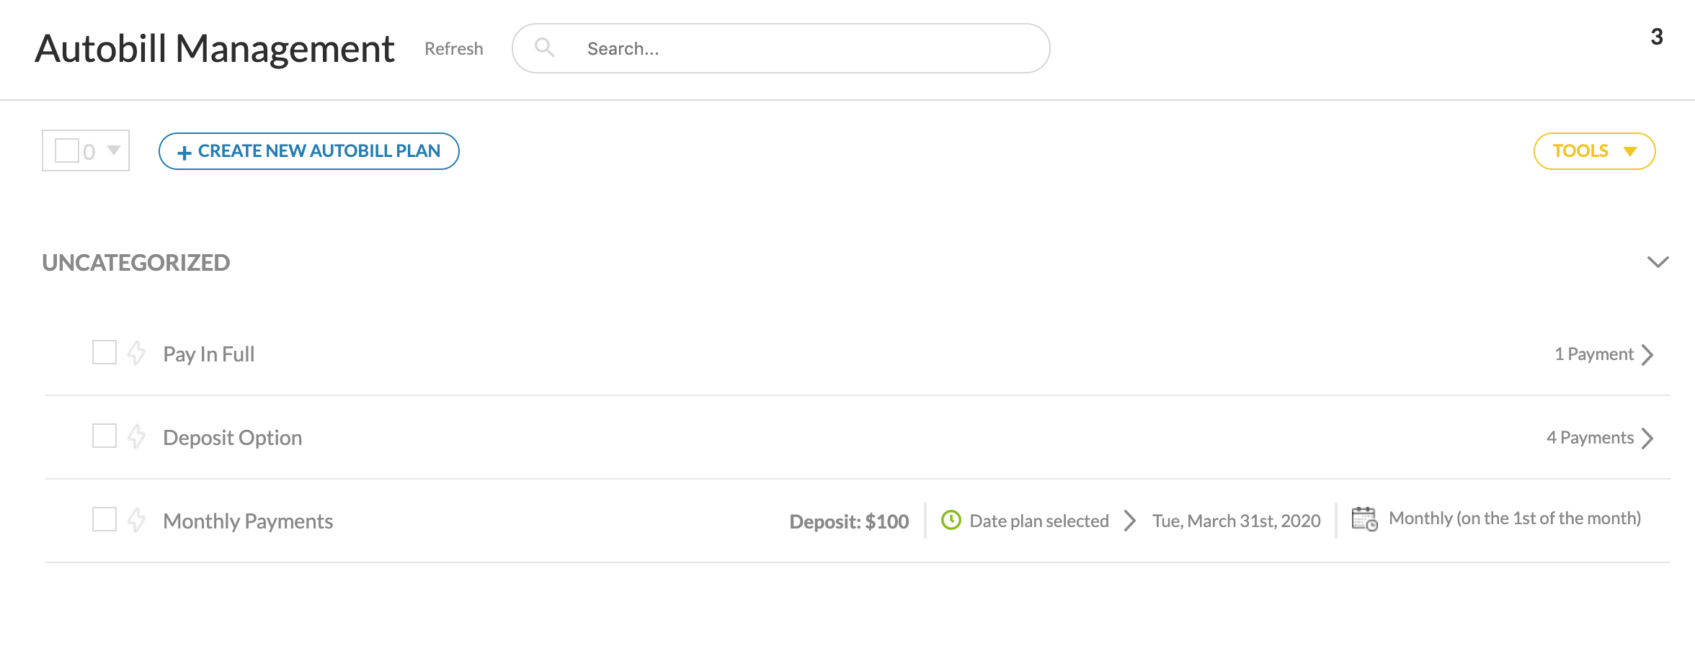Click the plus icon in Create New Autobill Plan
The width and height of the screenshot is (1695, 661).
pyautogui.click(x=184, y=153)
